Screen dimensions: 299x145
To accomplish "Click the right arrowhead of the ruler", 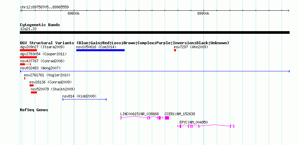I will [x=289, y=10].
